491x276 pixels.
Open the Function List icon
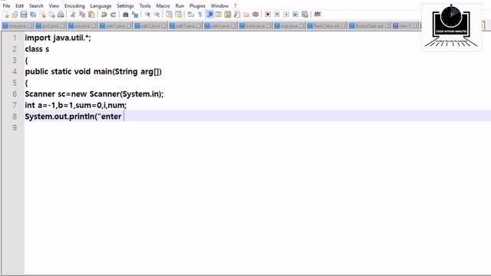[237, 15]
